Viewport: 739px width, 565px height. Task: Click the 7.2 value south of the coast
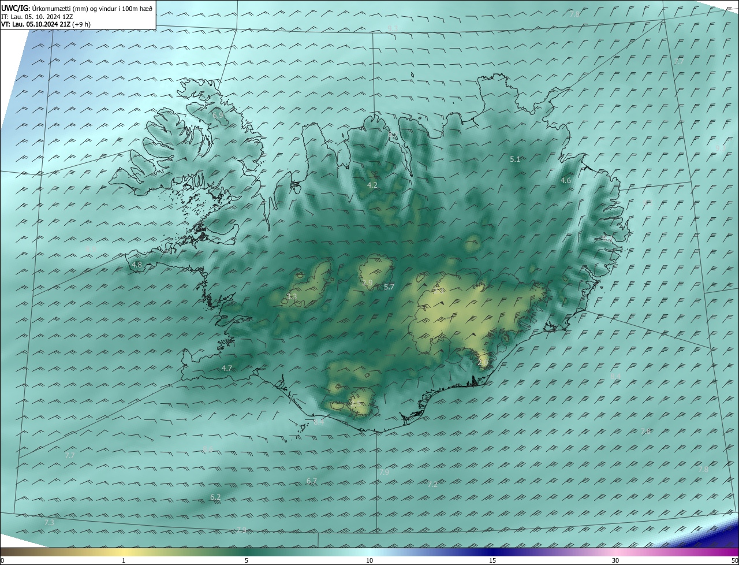click(x=432, y=485)
